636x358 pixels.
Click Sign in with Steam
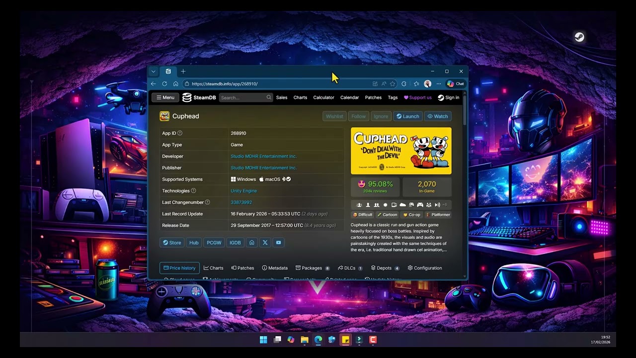point(448,97)
